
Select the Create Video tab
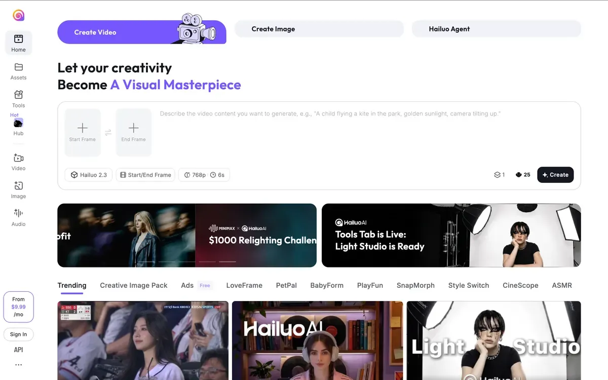pos(142,32)
